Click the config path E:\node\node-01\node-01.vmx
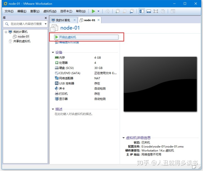This screenshot has height=171, width=203. point(162,146)
